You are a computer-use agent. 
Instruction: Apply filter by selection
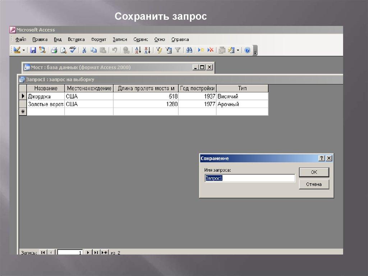click(x=159, y=50)
